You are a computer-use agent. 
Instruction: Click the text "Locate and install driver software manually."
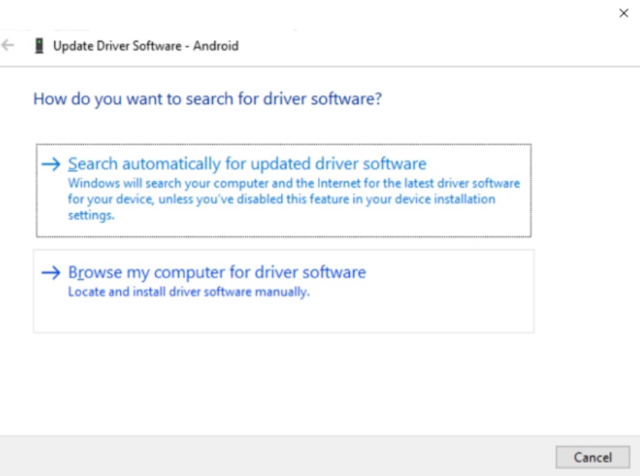tap(189, 292)
